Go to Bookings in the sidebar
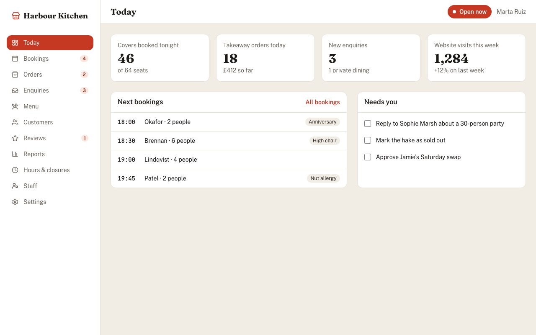 pos(50,59)
